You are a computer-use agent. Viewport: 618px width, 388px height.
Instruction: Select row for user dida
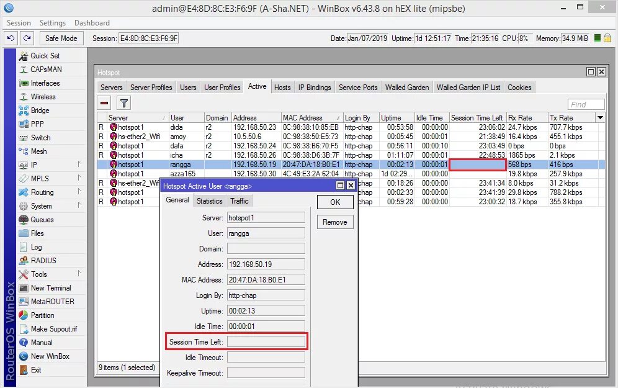pyautogui.click(x=351, y=127)
